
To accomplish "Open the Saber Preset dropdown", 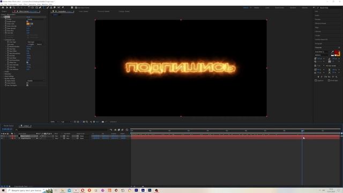I will point(35,19).
